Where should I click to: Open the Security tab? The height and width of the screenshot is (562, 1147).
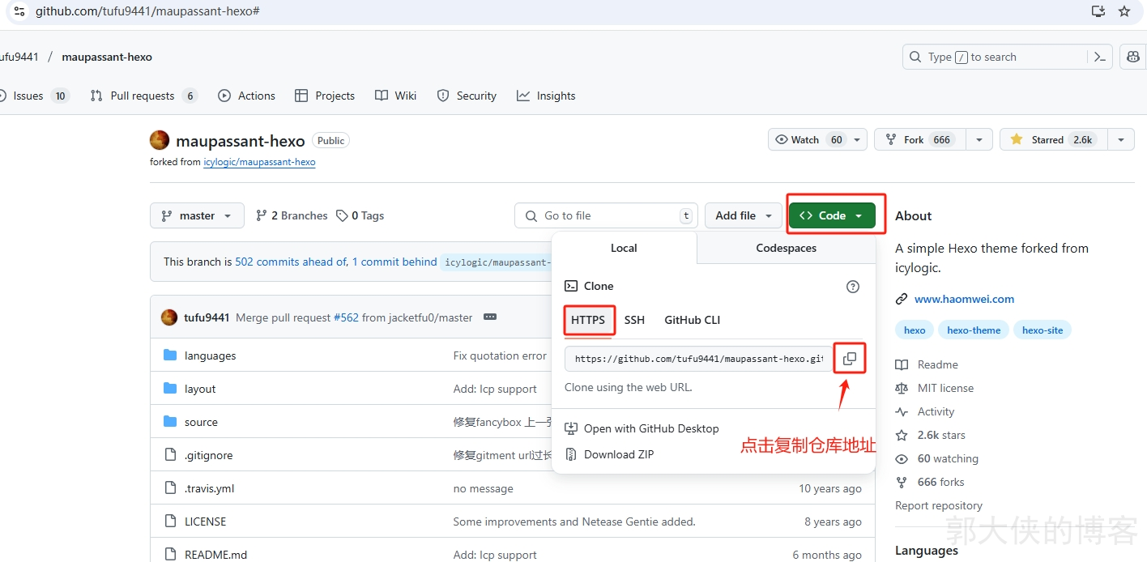(467, 96)
